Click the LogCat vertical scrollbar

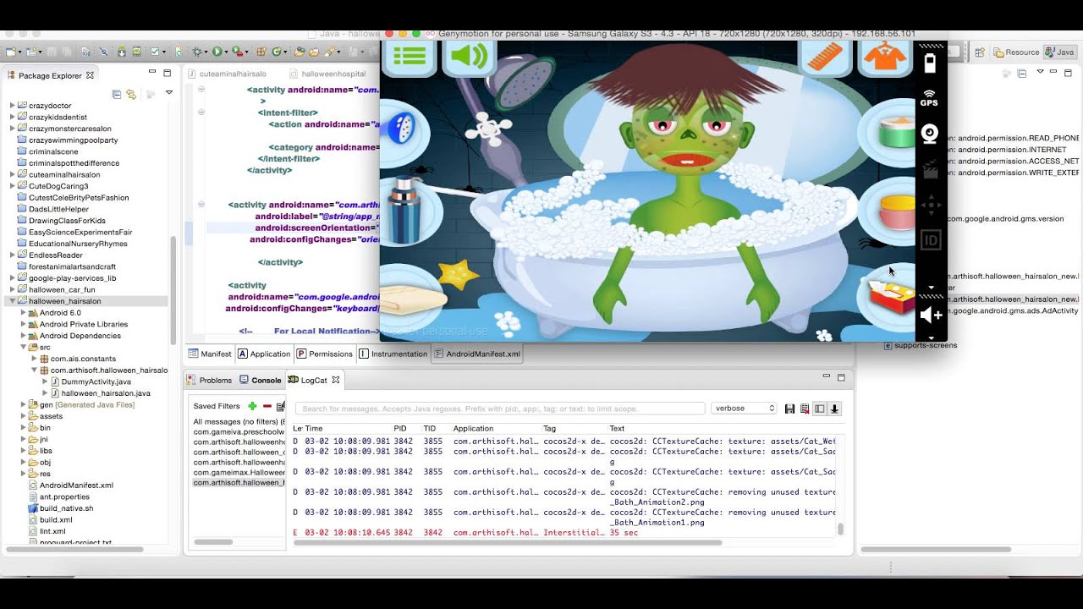pyautogui.click(x=840, y=529)
